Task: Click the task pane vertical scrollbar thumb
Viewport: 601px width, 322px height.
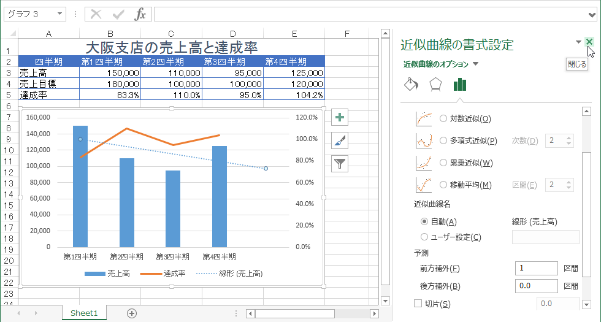Action: click(x=586, y=214)
